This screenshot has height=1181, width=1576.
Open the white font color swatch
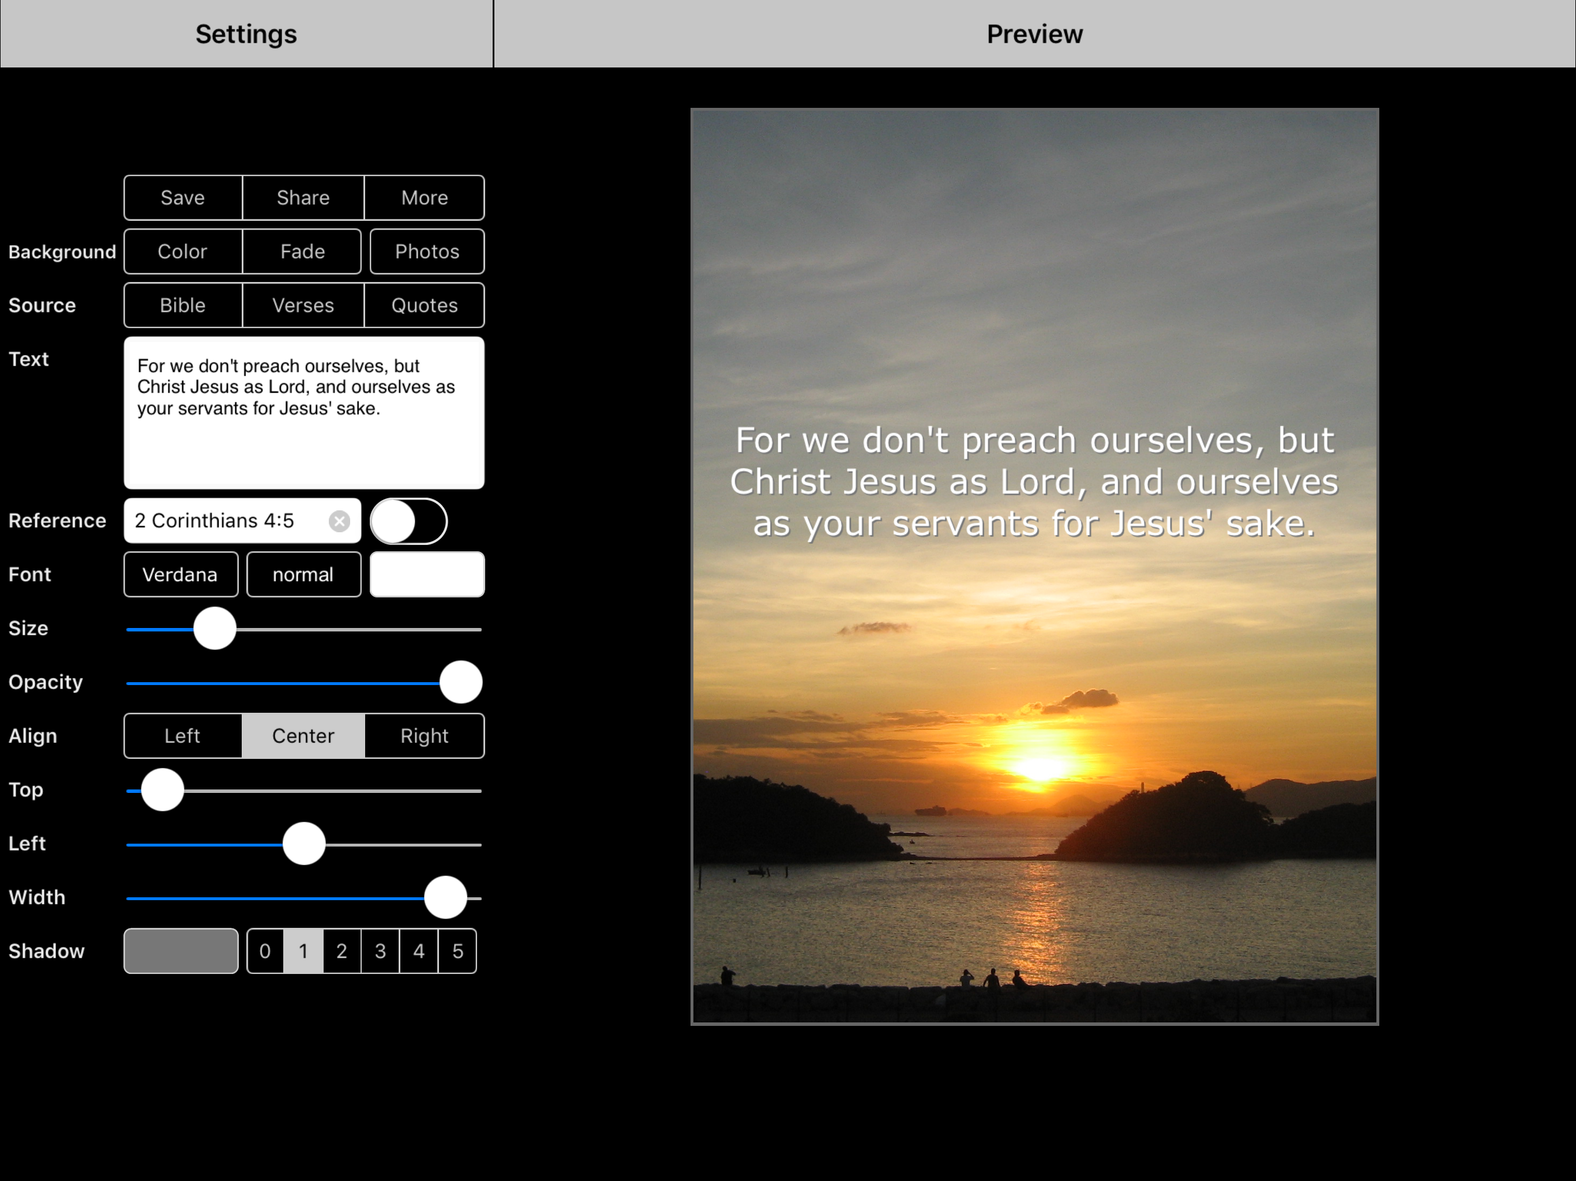427,575
